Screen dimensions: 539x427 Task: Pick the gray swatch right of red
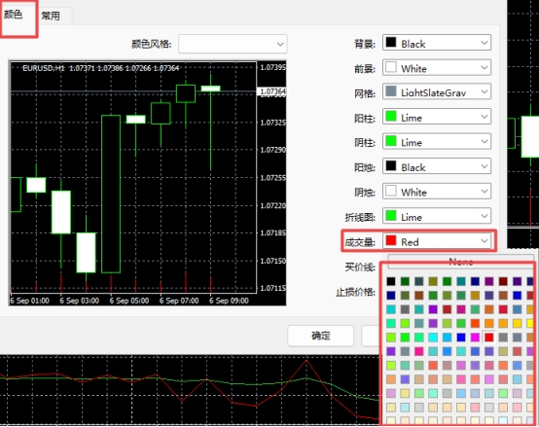click(503, 338)
